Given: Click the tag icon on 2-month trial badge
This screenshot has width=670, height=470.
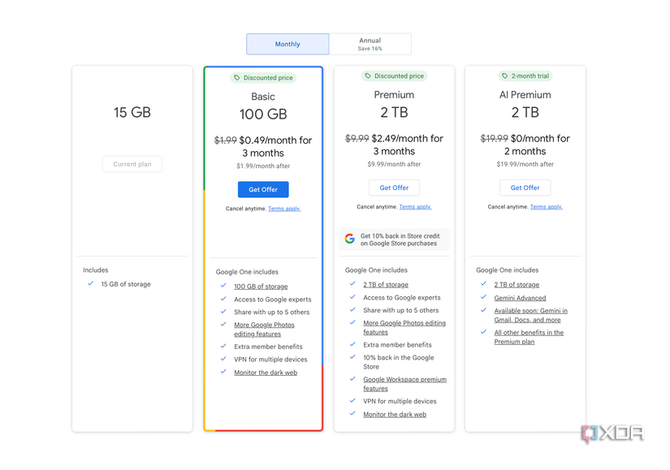Looking at the screenshot, I should tap(504, 76).
